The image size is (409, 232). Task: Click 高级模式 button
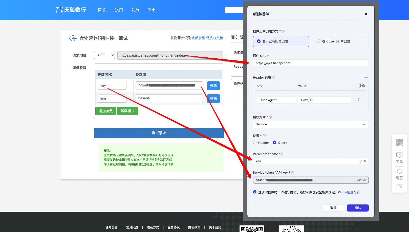click(127, 111)
